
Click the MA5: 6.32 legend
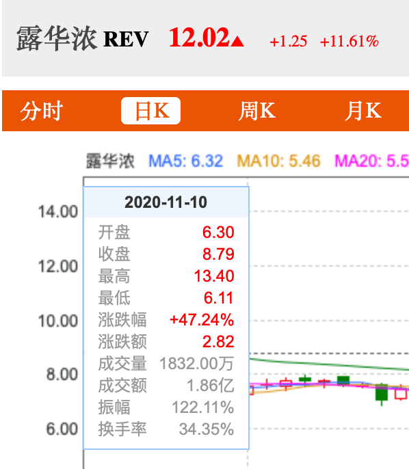pyautogui.click(x=186, y=161)
